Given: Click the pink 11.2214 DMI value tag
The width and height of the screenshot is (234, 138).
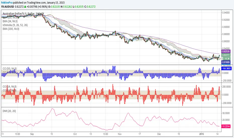Looking at the screenshot, I should coord(226,126).
